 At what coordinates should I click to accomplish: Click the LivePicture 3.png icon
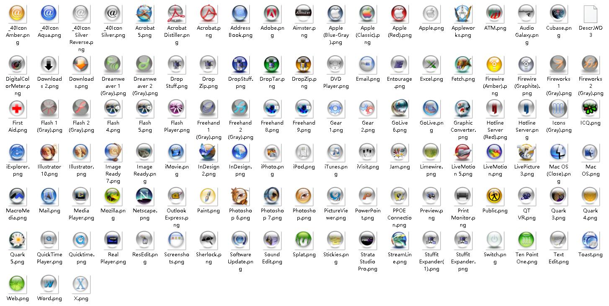coord(526,152)
